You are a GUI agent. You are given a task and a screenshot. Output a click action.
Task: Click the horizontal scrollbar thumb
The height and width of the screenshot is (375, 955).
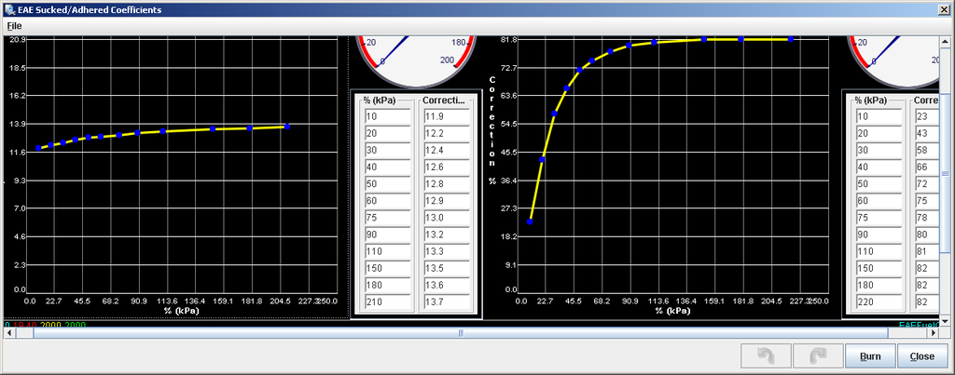pyautogui.click(x=460, y=332)
